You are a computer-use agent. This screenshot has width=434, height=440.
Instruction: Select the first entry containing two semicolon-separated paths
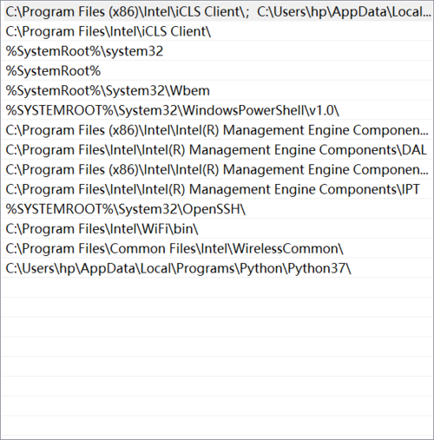point(218,11)
